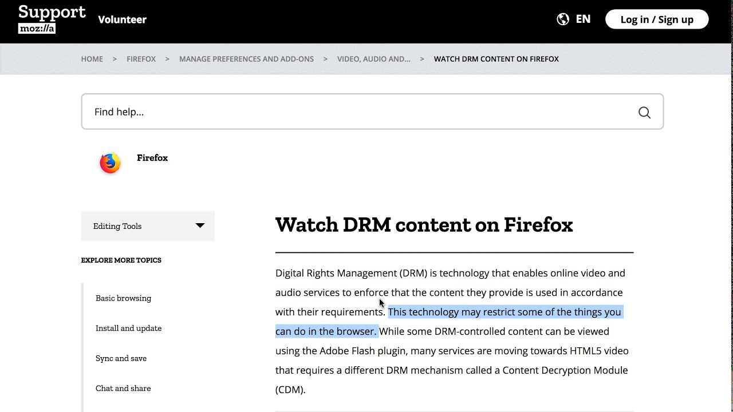733x412 pixels.
Task: Click the Watch DRM content on Firefox title
Action: (424, 225)
